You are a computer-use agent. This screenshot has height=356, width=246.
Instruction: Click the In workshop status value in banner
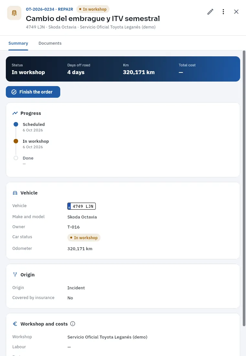pos(28,72)
